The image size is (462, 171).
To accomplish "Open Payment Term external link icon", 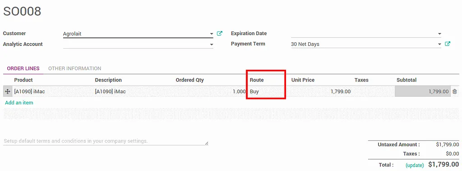I will [x=448, y=44].
